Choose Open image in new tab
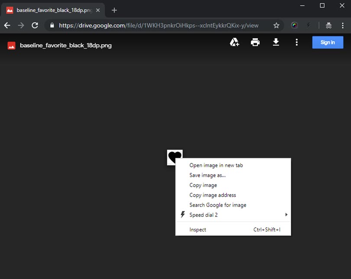This screenshot has height=279, width=351. click(x=233, y=165)
